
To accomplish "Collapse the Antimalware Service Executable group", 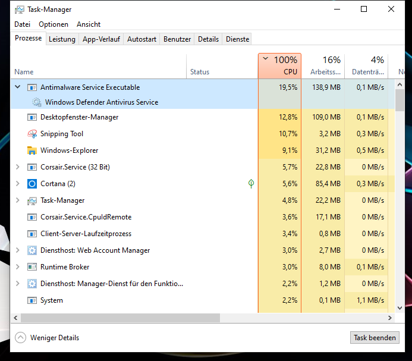I will pyautogui.click(x=18, y=87).
